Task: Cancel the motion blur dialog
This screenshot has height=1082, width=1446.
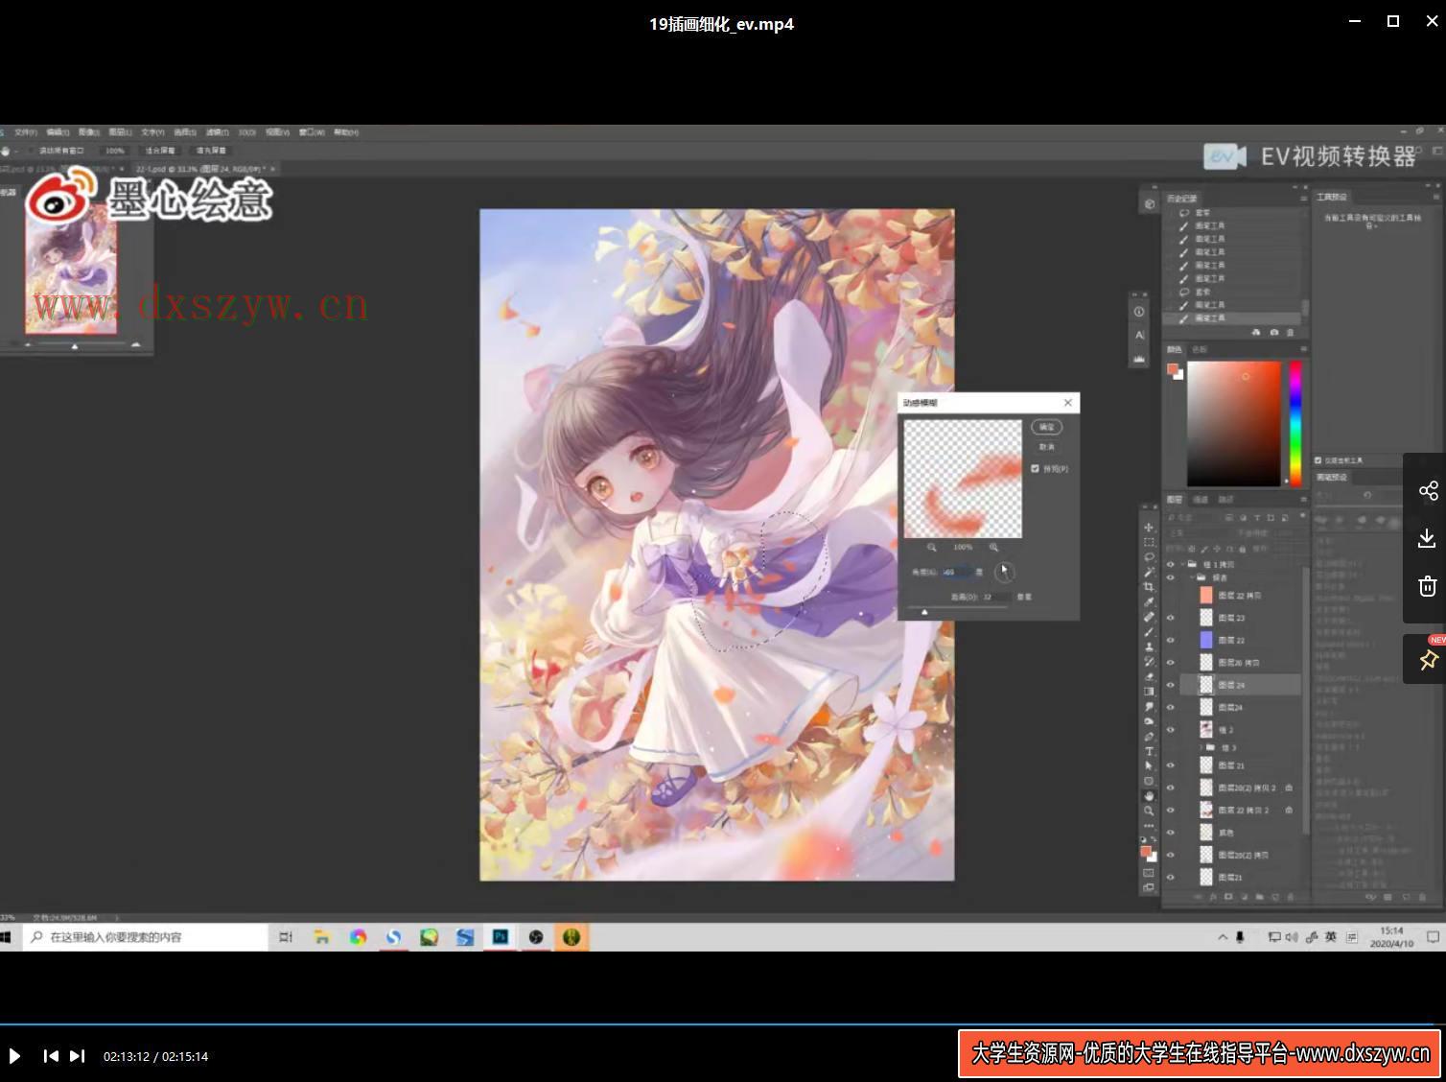Action: [x=1046, y=447]
